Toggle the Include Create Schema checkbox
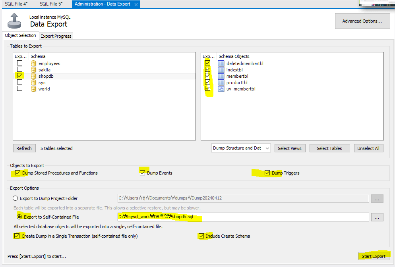The width and height of the screenshot is (395, 267). [x=201, y=236]
